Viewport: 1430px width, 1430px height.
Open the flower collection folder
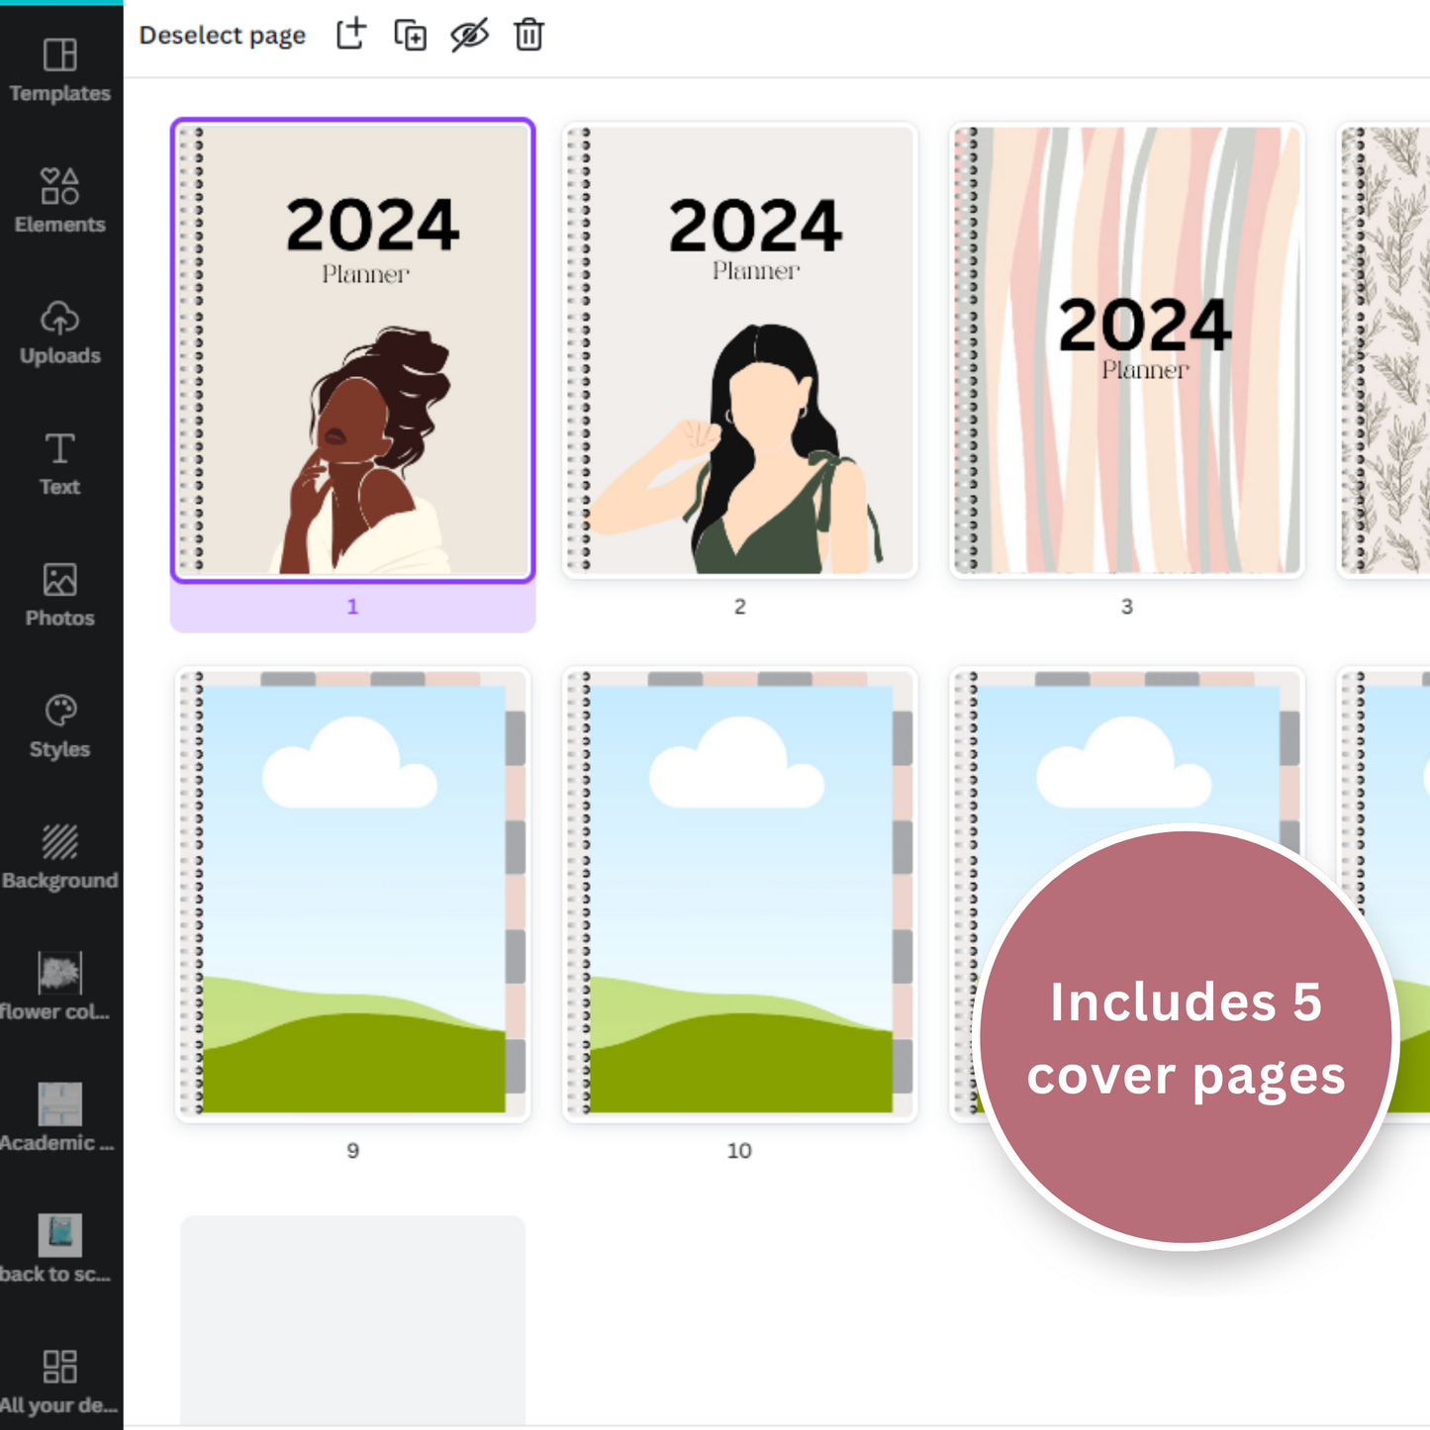coord(60,987)
